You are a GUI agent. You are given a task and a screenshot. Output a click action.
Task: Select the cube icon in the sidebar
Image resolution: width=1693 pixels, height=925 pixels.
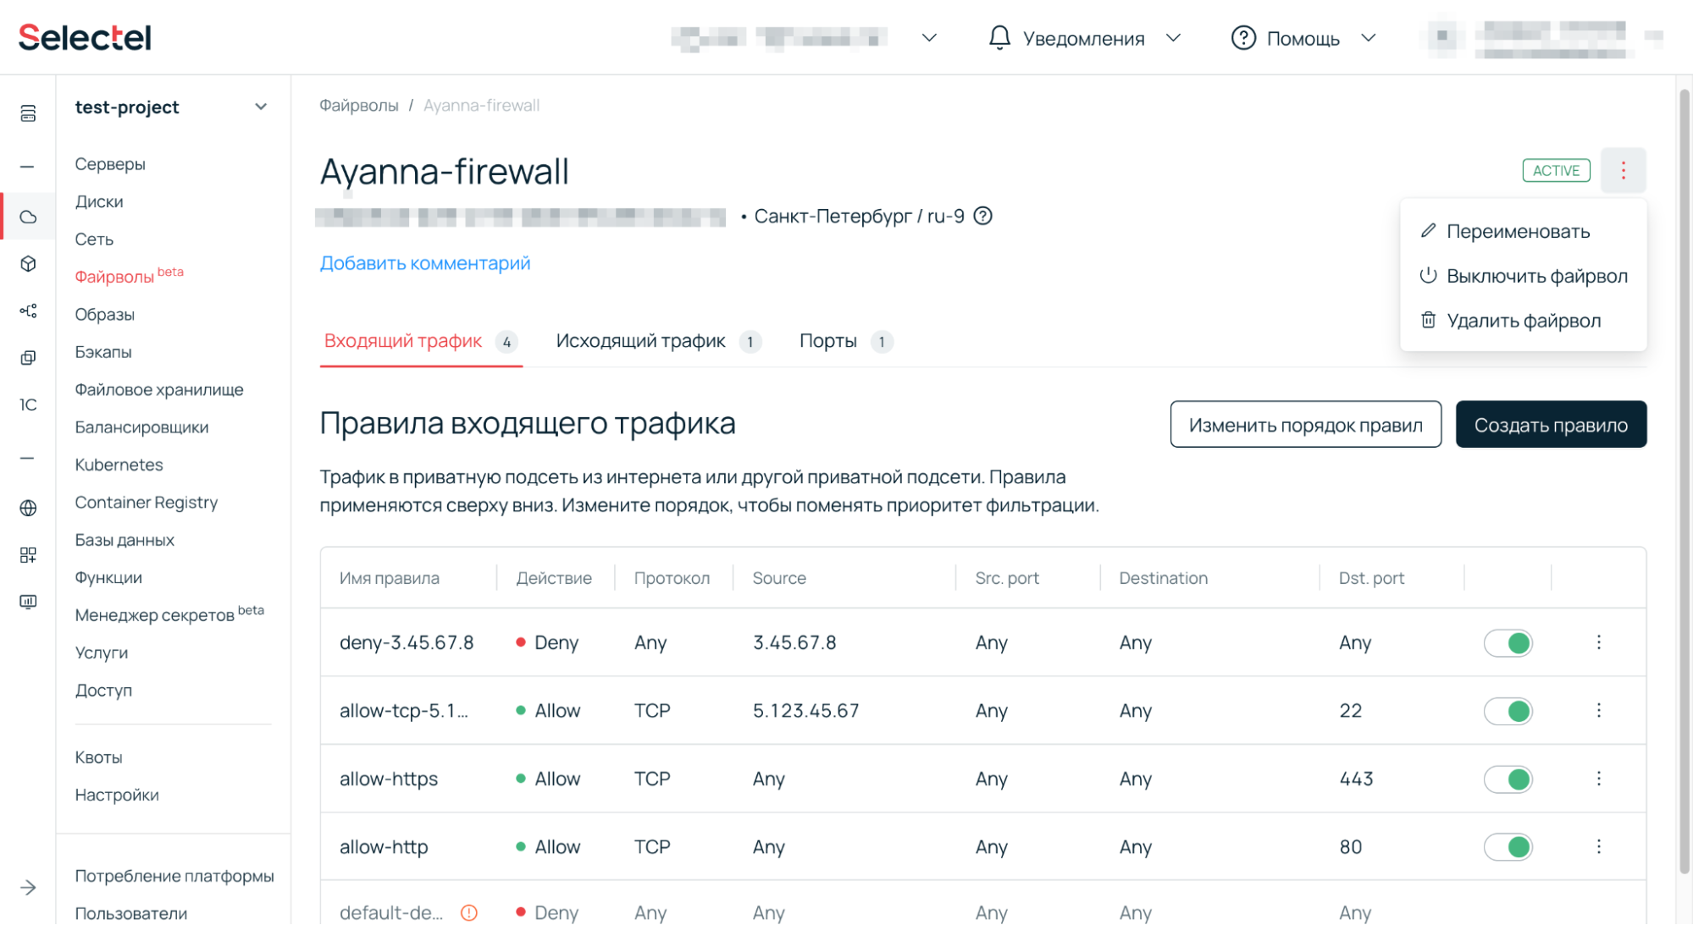click(x=28, y=264)
